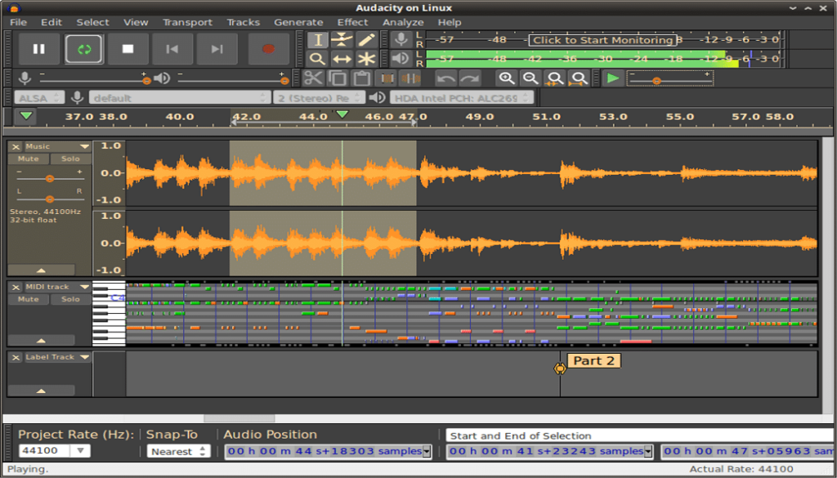
Task: Choose the Multi-tool asterisk icon
Action: click(366, 59)
